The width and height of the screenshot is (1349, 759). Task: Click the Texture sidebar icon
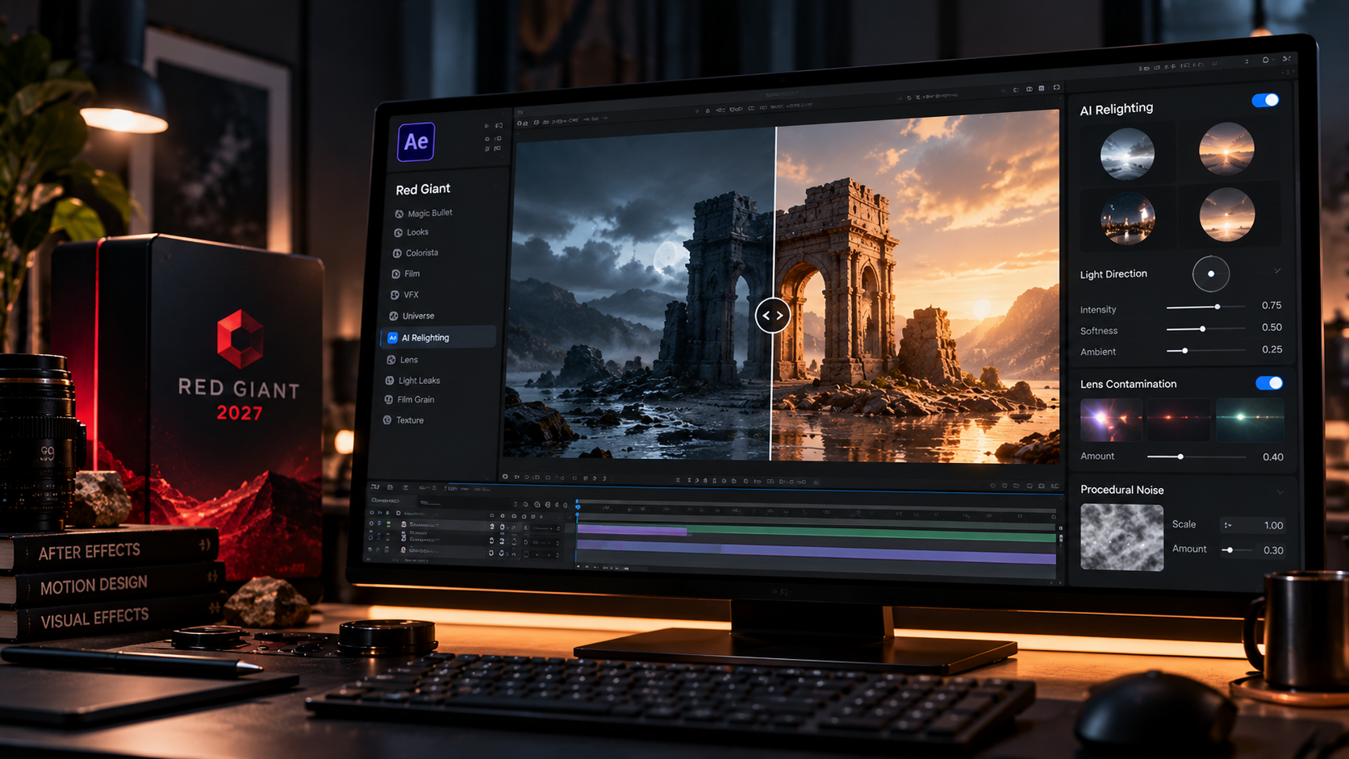pos(387,420)
